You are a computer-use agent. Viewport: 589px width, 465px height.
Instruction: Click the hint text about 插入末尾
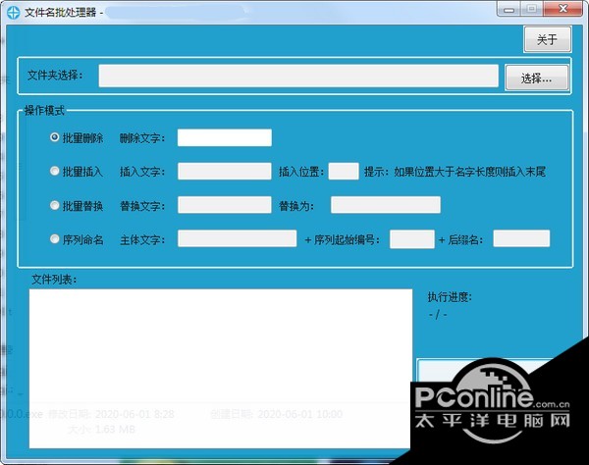click(x=455, y=172)
